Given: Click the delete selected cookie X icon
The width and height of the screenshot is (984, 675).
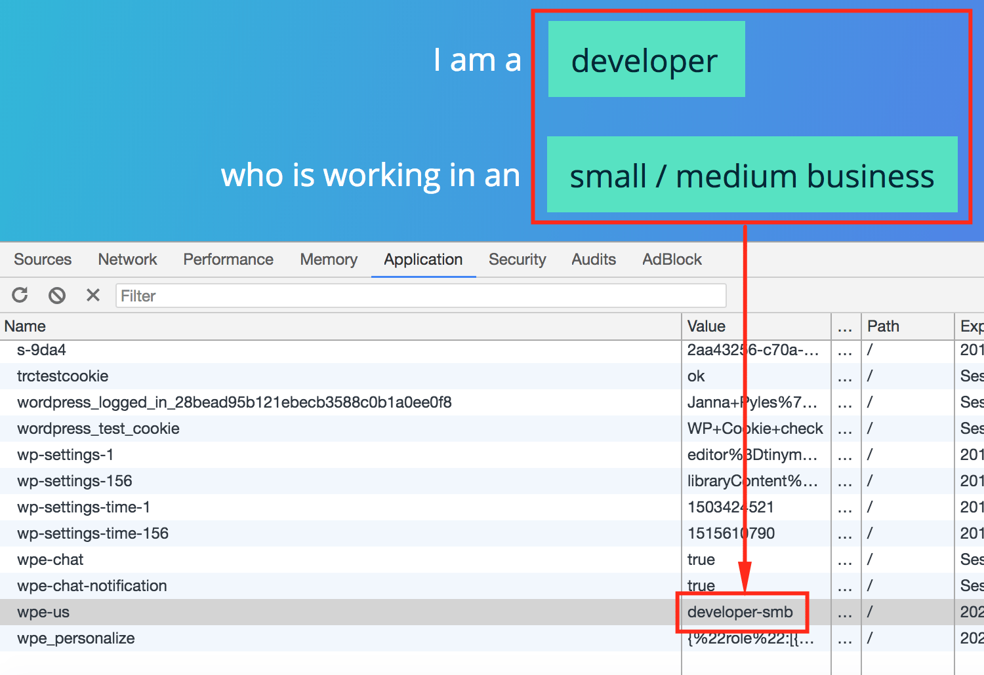Looking at the screenshot, I should click(x=93, y=296).
